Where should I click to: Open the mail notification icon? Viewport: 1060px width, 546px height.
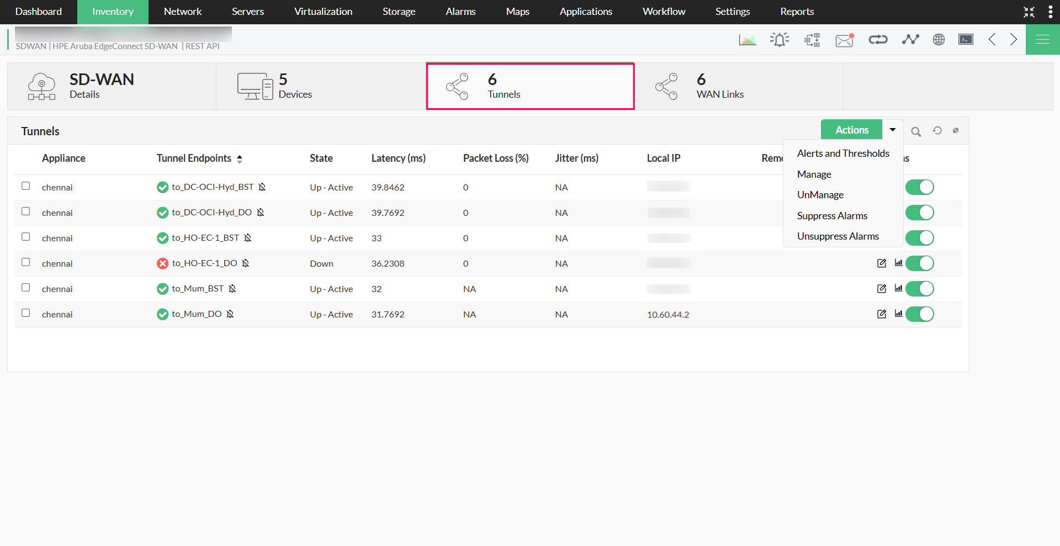845,40
